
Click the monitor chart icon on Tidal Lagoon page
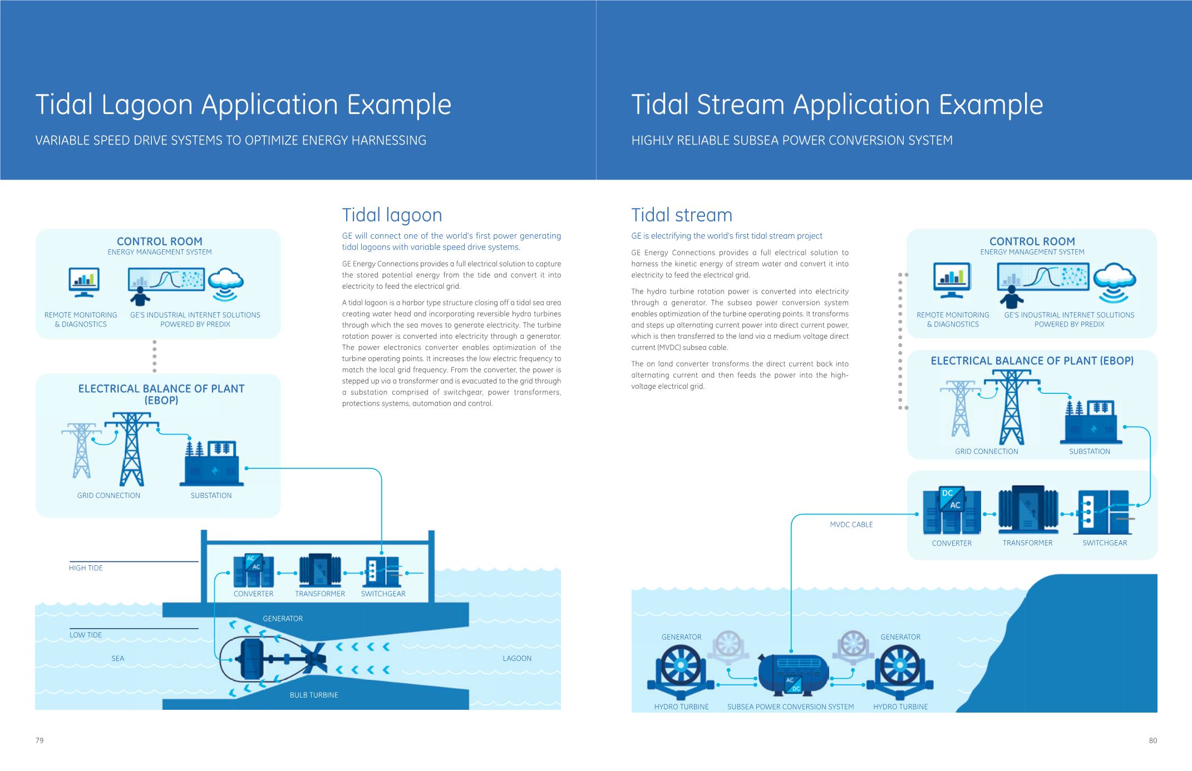84,283
